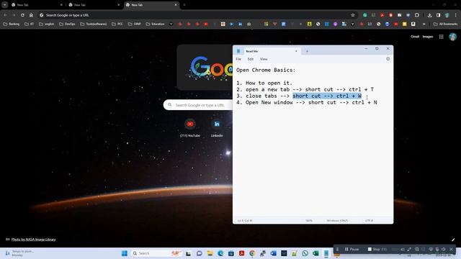Switch to second New Tab in Chrome
This screenshot has height=259, width=461.
94,5
